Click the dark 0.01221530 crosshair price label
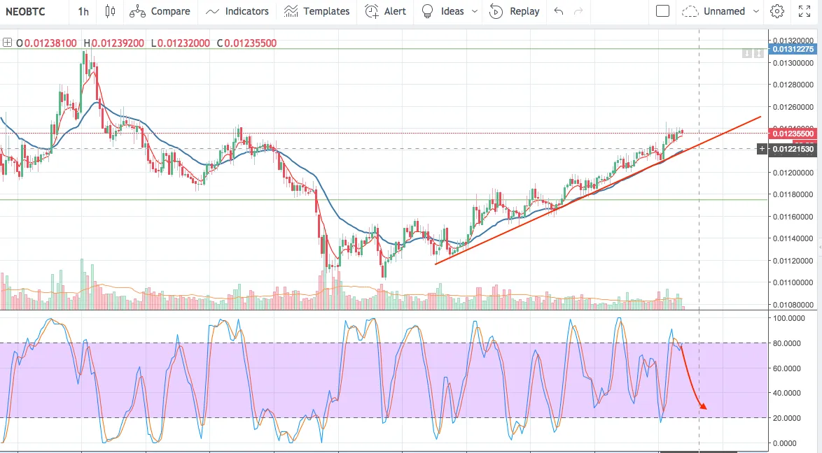Viewport: 822px width, 453px height. [x=793, y=150]
